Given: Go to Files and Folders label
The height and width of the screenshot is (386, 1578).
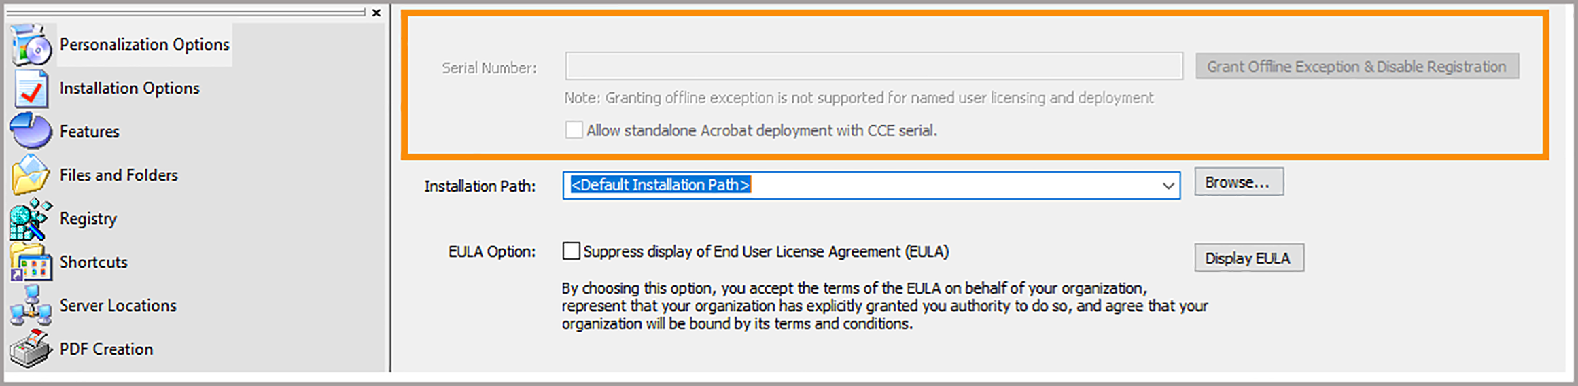Looking at the screenshot, I should 118,175.
